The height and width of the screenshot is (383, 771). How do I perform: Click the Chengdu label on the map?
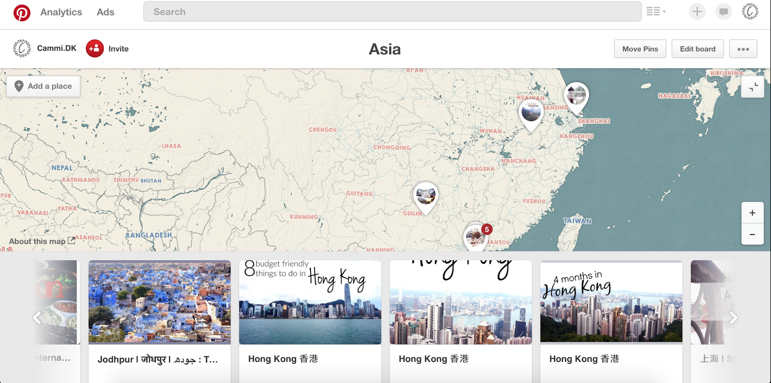323,130
